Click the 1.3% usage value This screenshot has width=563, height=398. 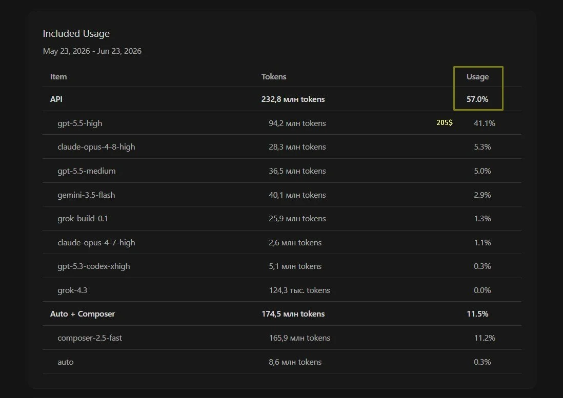(x=482, y=219)
